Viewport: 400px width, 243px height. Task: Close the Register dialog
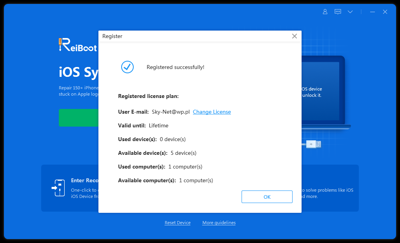click(x=295, y=36)
